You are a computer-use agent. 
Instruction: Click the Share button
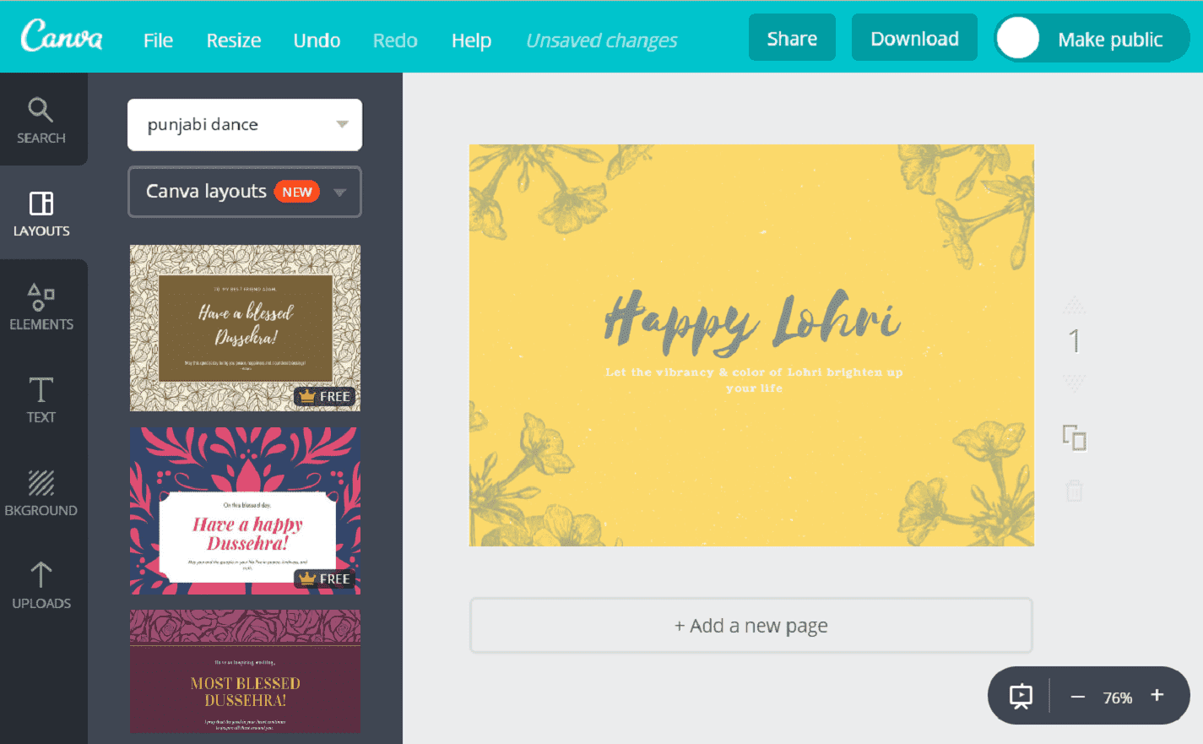tap(792, 38)
